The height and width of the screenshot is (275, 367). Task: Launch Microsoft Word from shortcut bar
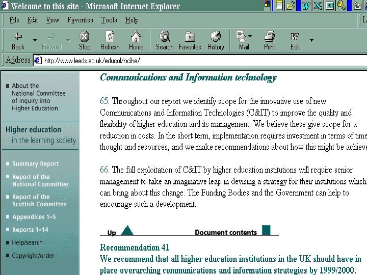(x=306, y=5)
